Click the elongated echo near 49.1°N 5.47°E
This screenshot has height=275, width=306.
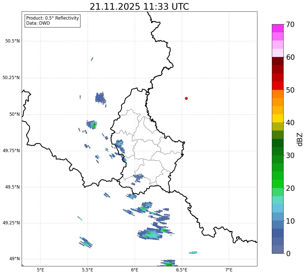(x=86, y=242)
